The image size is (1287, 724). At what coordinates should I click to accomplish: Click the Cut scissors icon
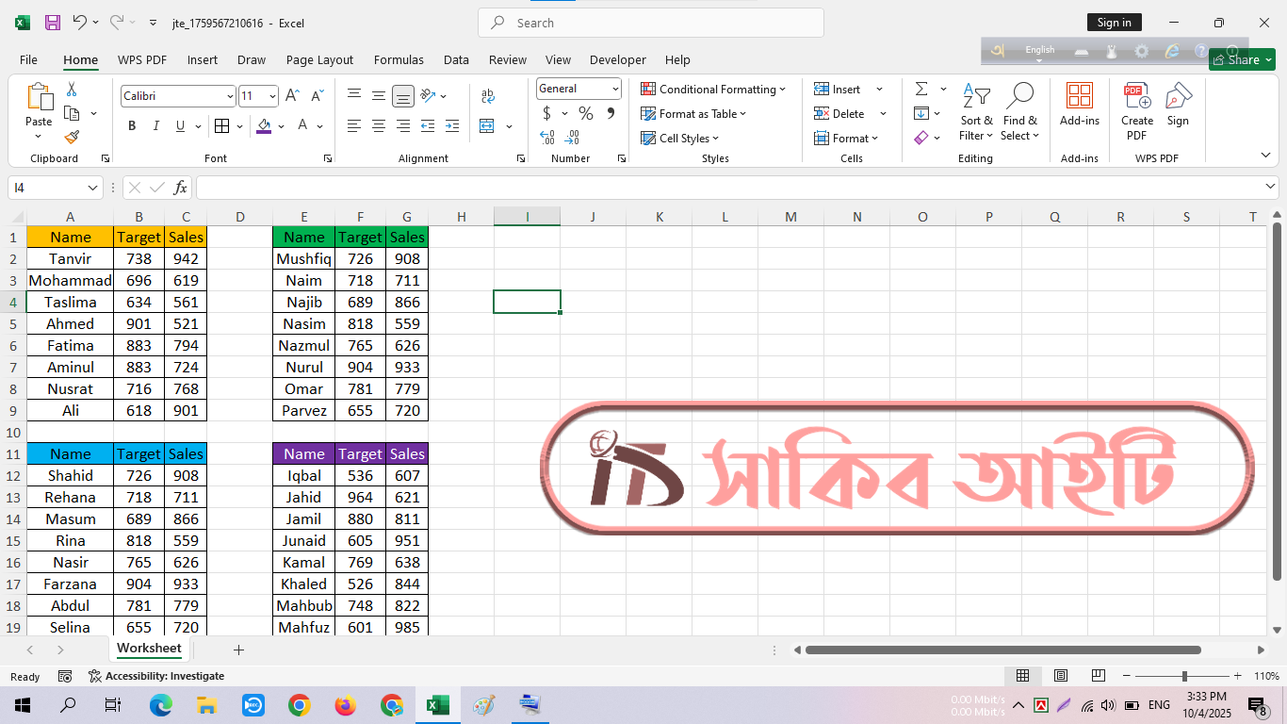[x=72, y=90]
